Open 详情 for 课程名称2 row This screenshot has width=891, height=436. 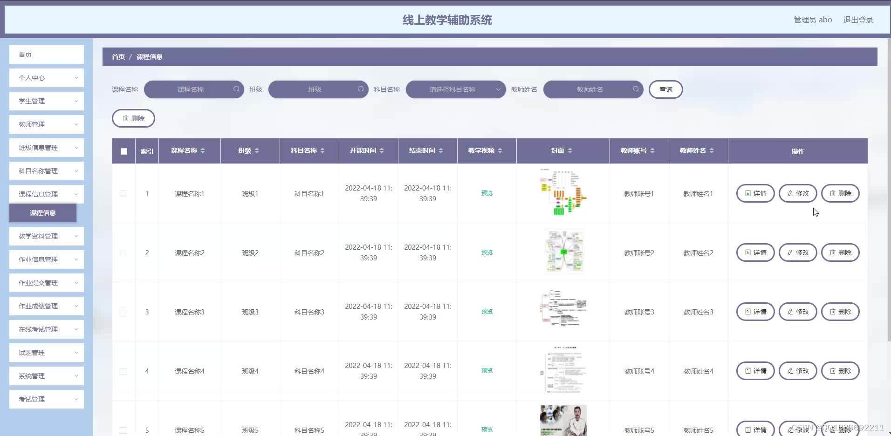tap(755, 252)
